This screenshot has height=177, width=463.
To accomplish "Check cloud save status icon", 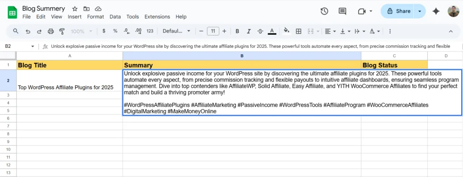I will [98, 9].
